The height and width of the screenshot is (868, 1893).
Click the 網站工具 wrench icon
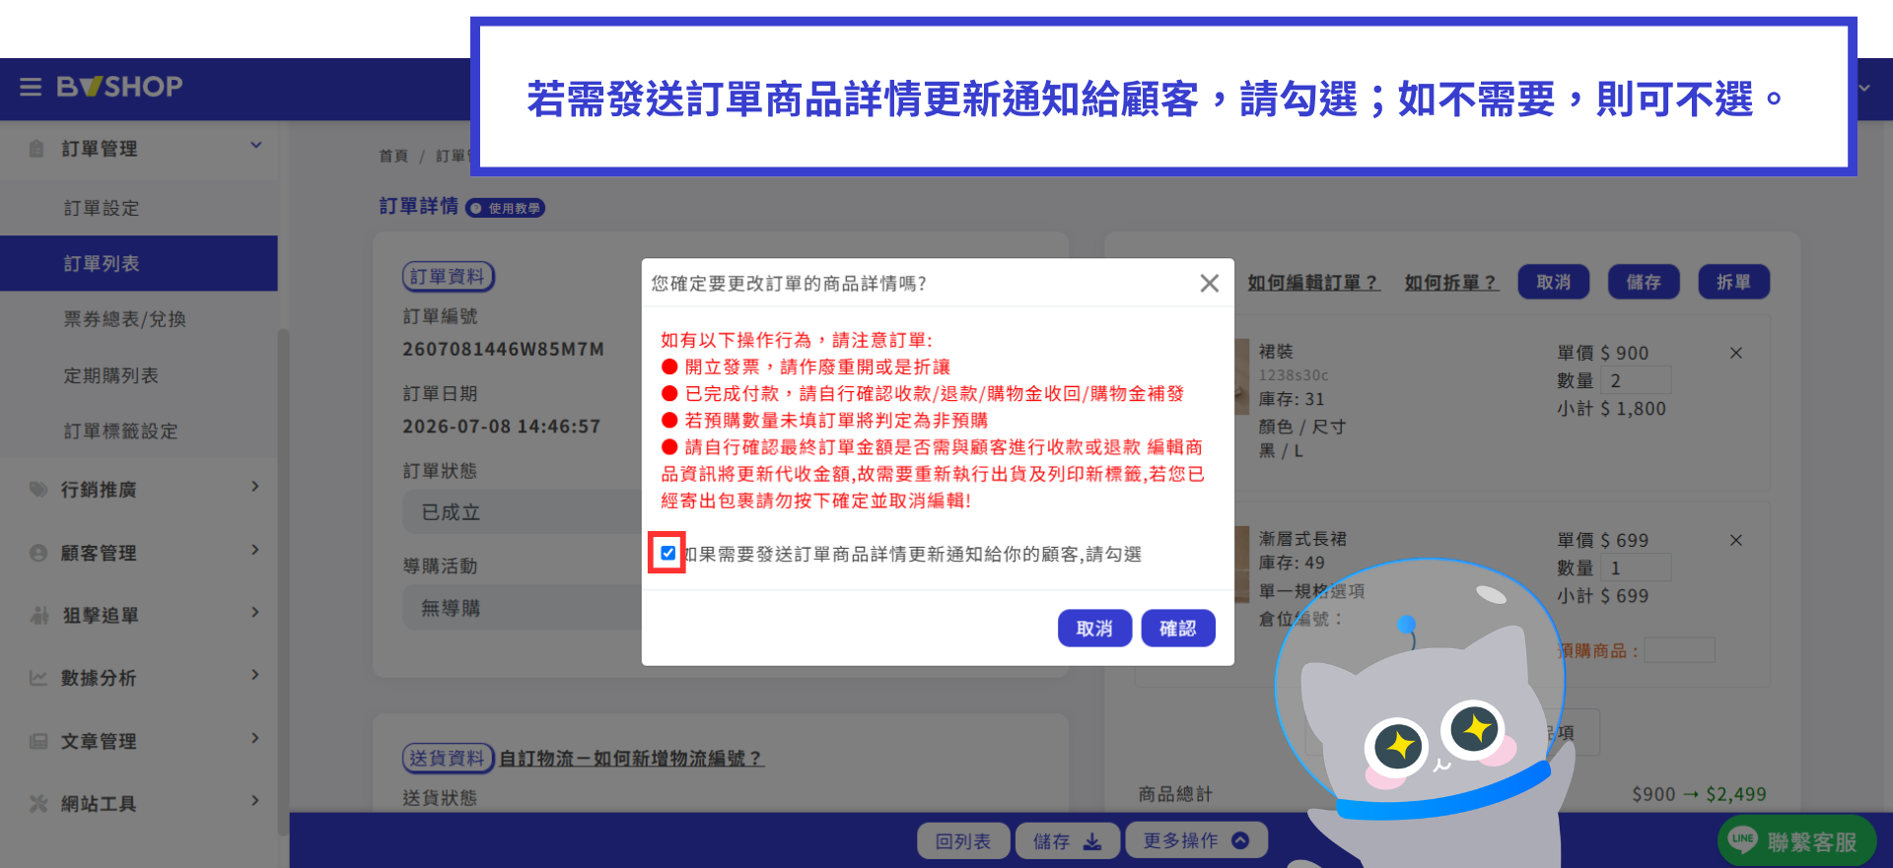pyautogui.click(x=38, y=804)
